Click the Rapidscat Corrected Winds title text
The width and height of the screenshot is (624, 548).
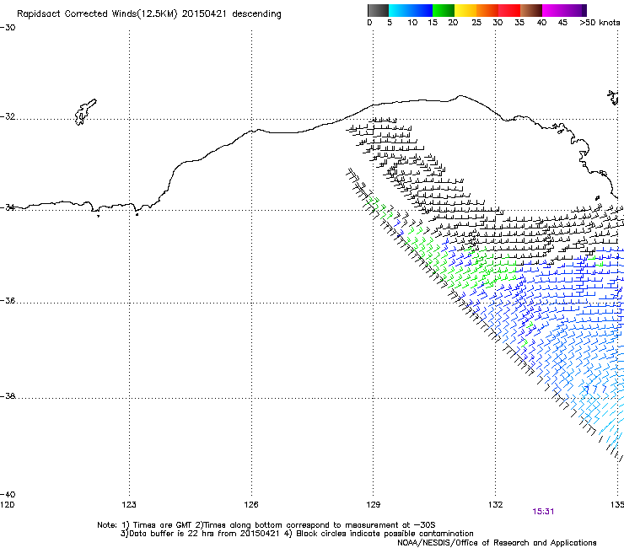click(x=149, y=14)
